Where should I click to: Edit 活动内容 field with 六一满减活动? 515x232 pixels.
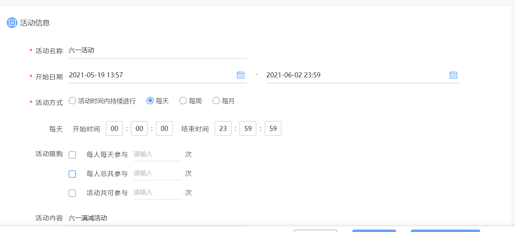coord(158,218)
